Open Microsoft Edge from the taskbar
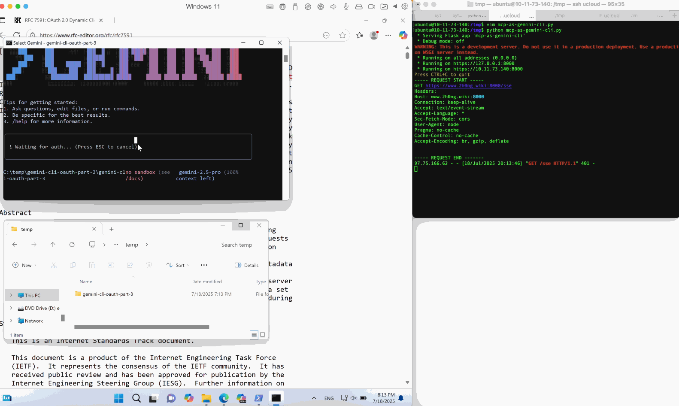The height and width of the screenshot is (406, 679). 224,398
